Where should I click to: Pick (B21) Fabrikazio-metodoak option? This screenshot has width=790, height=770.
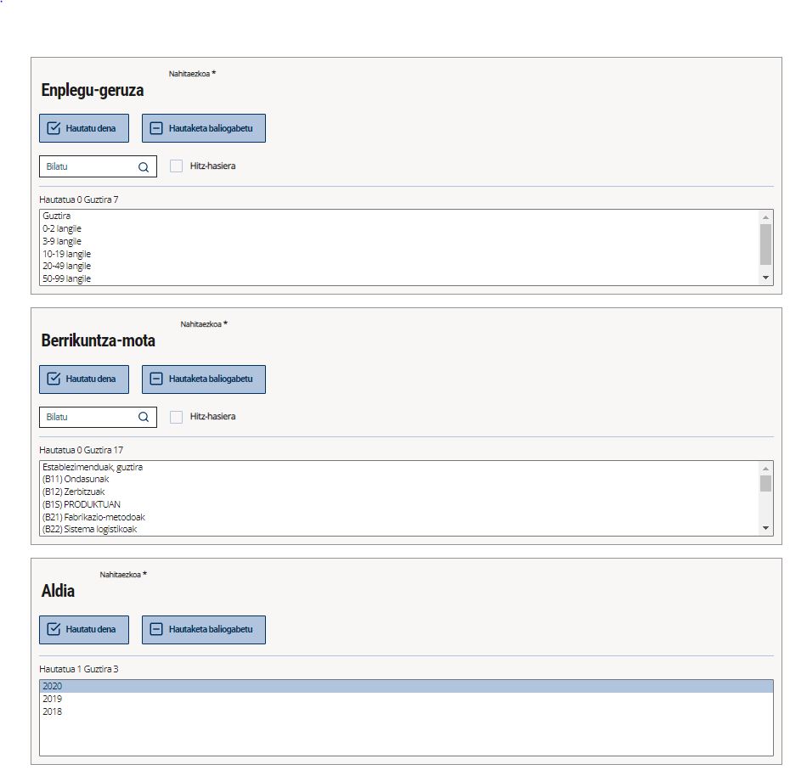point(87,517)
